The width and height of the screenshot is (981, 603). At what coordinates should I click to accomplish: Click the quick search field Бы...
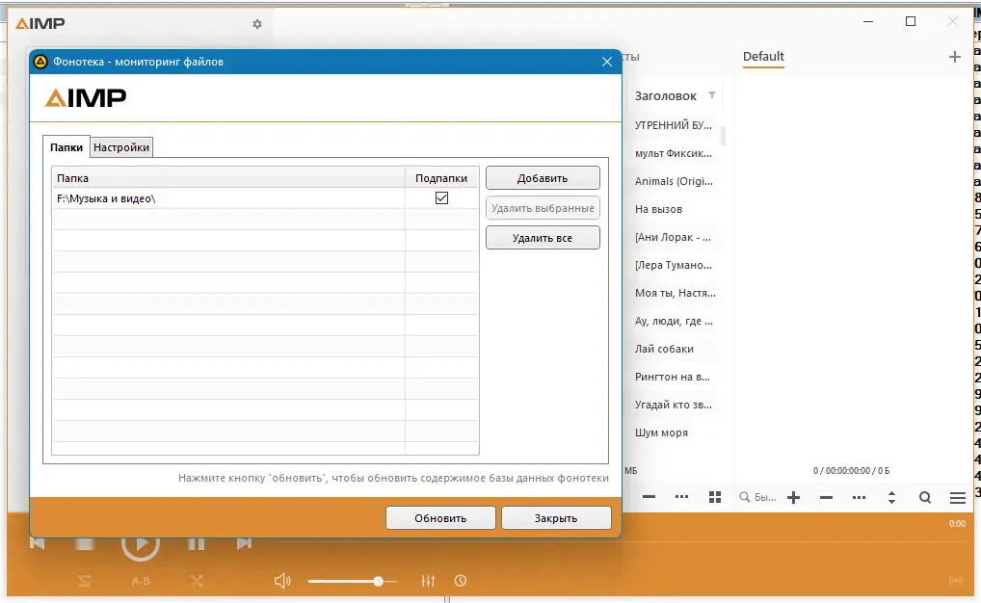click(x=757, y=497)
